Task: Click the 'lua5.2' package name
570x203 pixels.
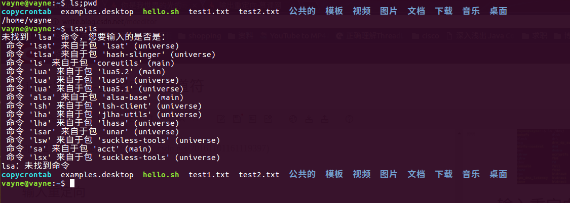Action: (116, 72)
